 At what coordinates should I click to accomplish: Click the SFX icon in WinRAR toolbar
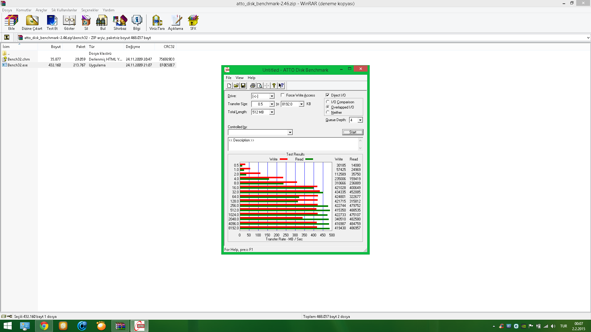coord(193,23)
